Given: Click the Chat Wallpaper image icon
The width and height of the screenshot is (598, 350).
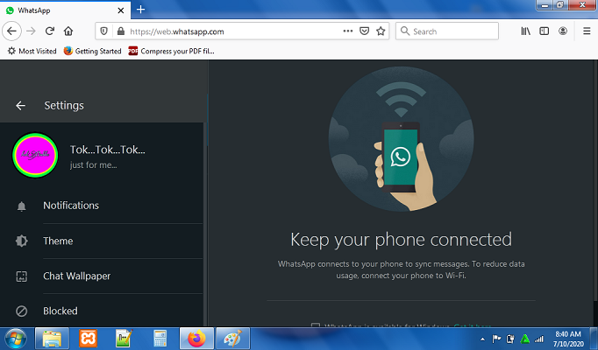Looking at the screenshot, I should 21,276.
